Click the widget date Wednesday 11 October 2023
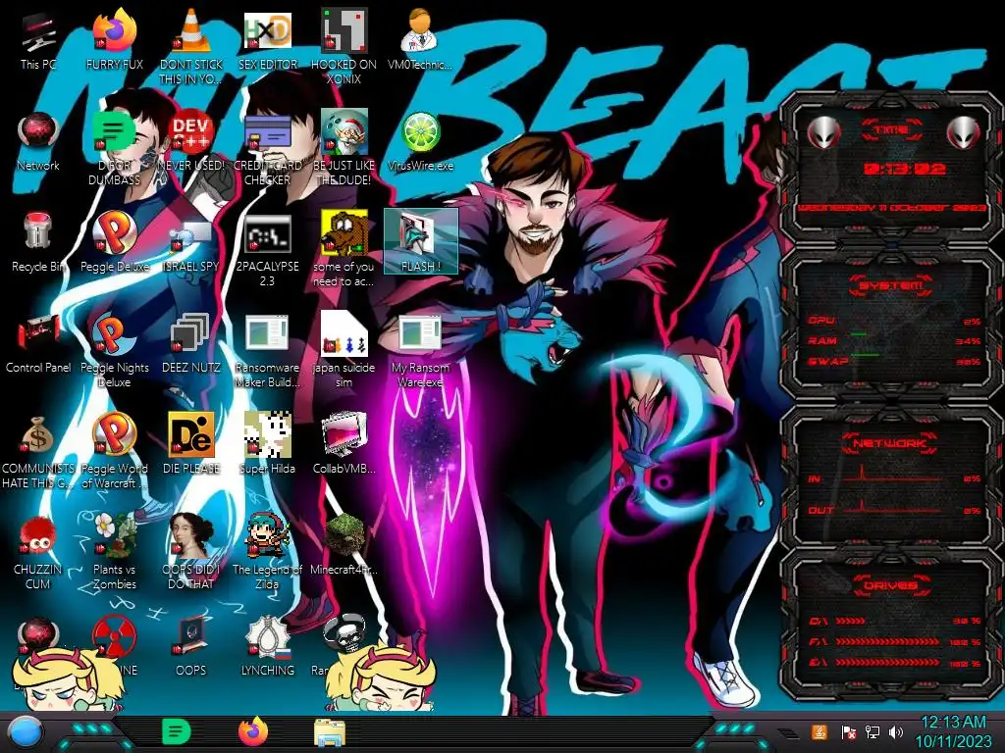This screenshot has width=1005, height=753. click(891, 208)
